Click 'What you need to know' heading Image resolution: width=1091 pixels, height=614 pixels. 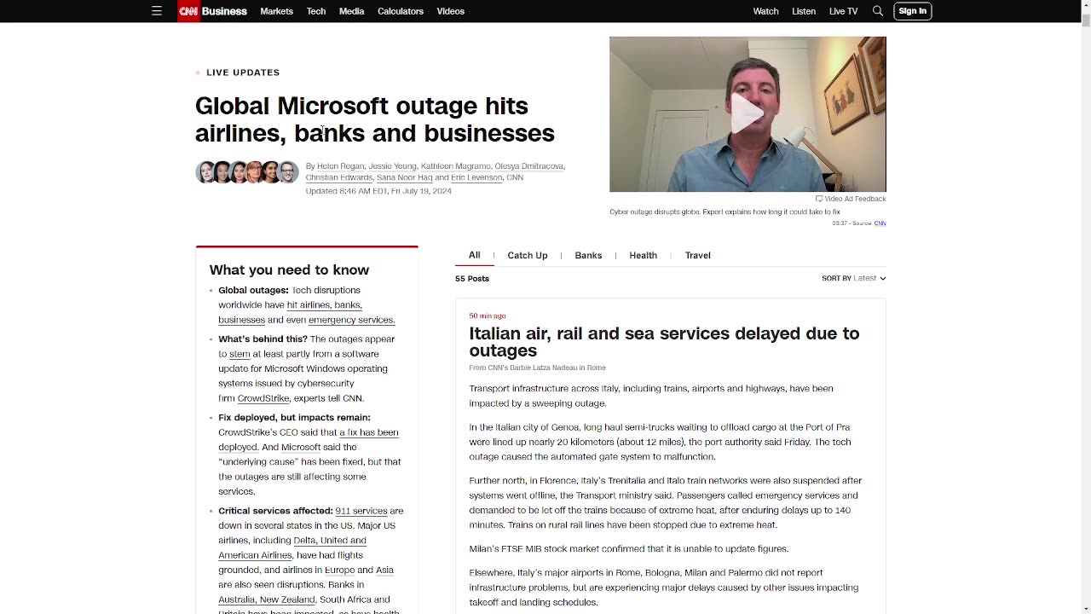point(289,269)
